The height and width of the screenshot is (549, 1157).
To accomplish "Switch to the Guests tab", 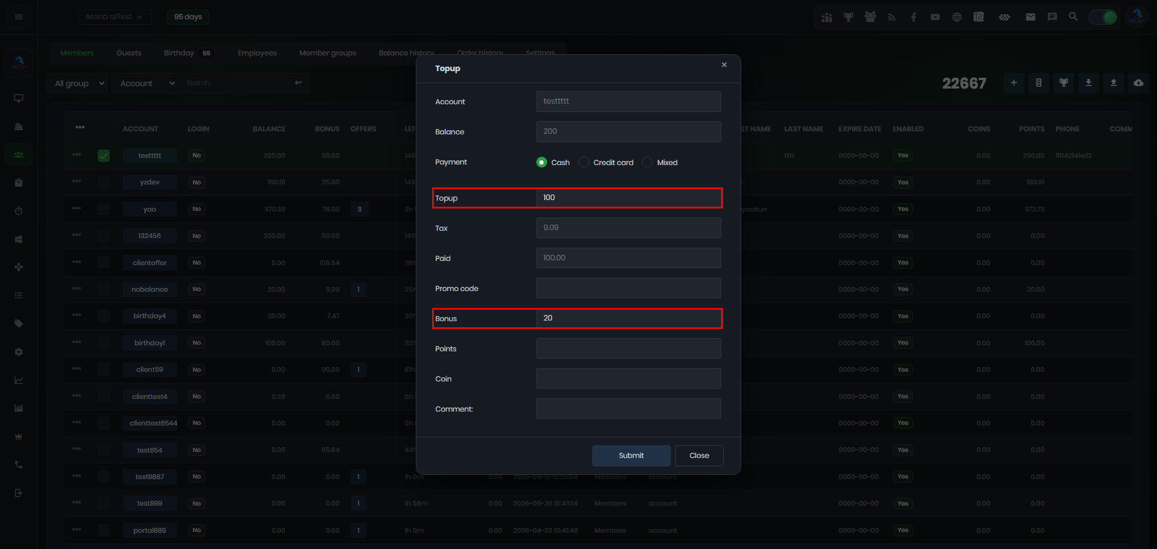I will 129,53.
